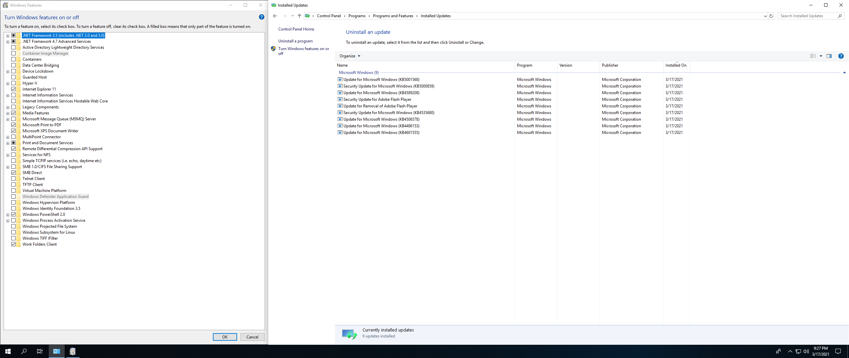Image resolution: width=849 pixels, height=358 pixels.
Task: Click Cancel in Windows Features
Action: pos(252,337)
